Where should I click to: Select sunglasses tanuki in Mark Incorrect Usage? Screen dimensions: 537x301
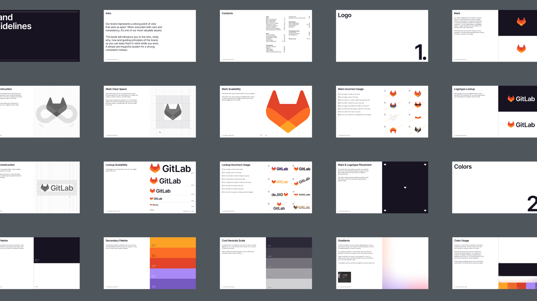(418, 105)
